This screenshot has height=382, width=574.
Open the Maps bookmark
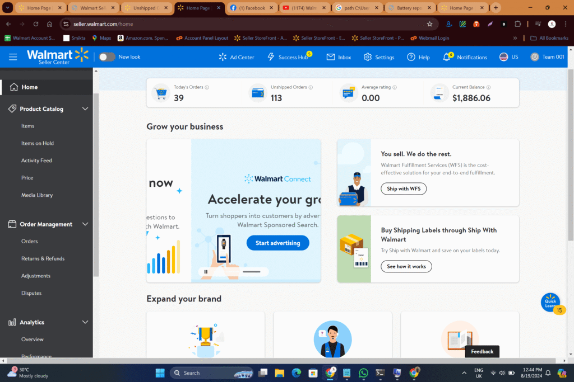pos(101,38)
